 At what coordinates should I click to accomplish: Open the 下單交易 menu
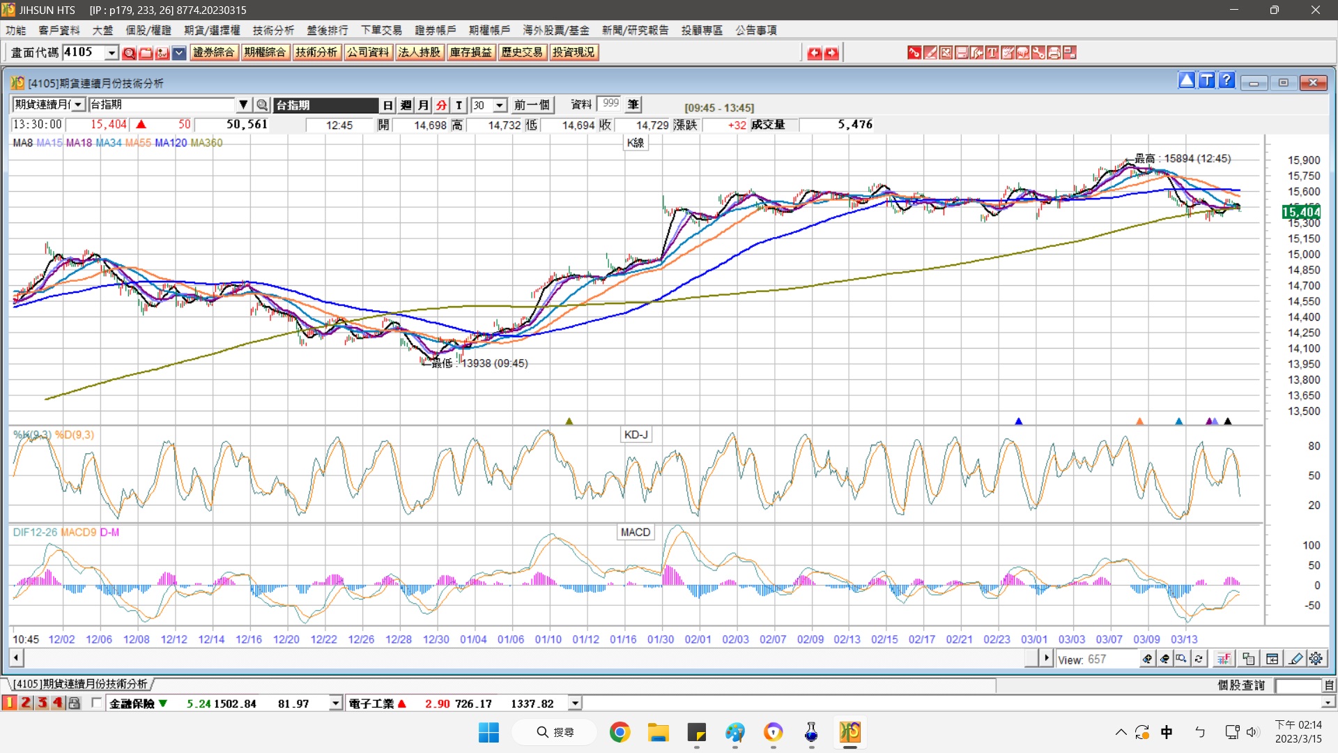pyautogui.click(x=381, y=30)
